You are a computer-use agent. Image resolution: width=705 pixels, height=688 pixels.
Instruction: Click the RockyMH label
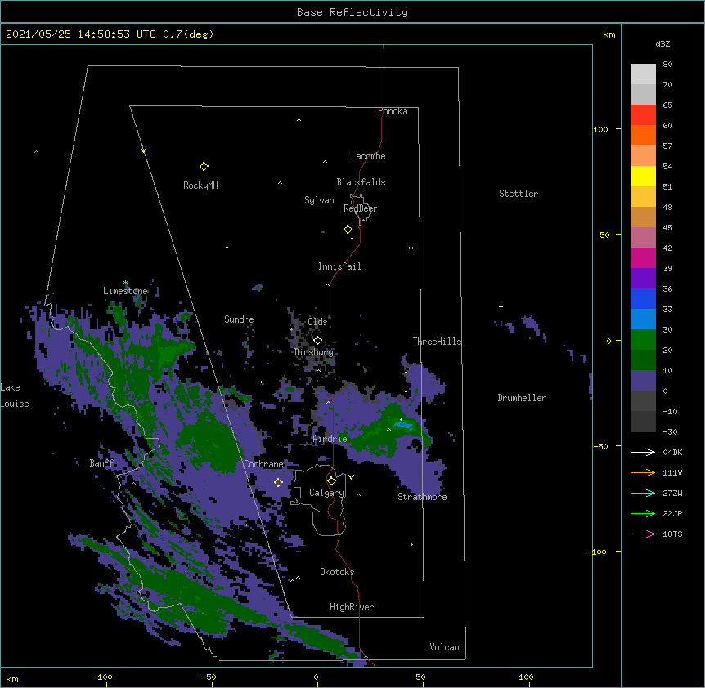[x=200, y=185]
